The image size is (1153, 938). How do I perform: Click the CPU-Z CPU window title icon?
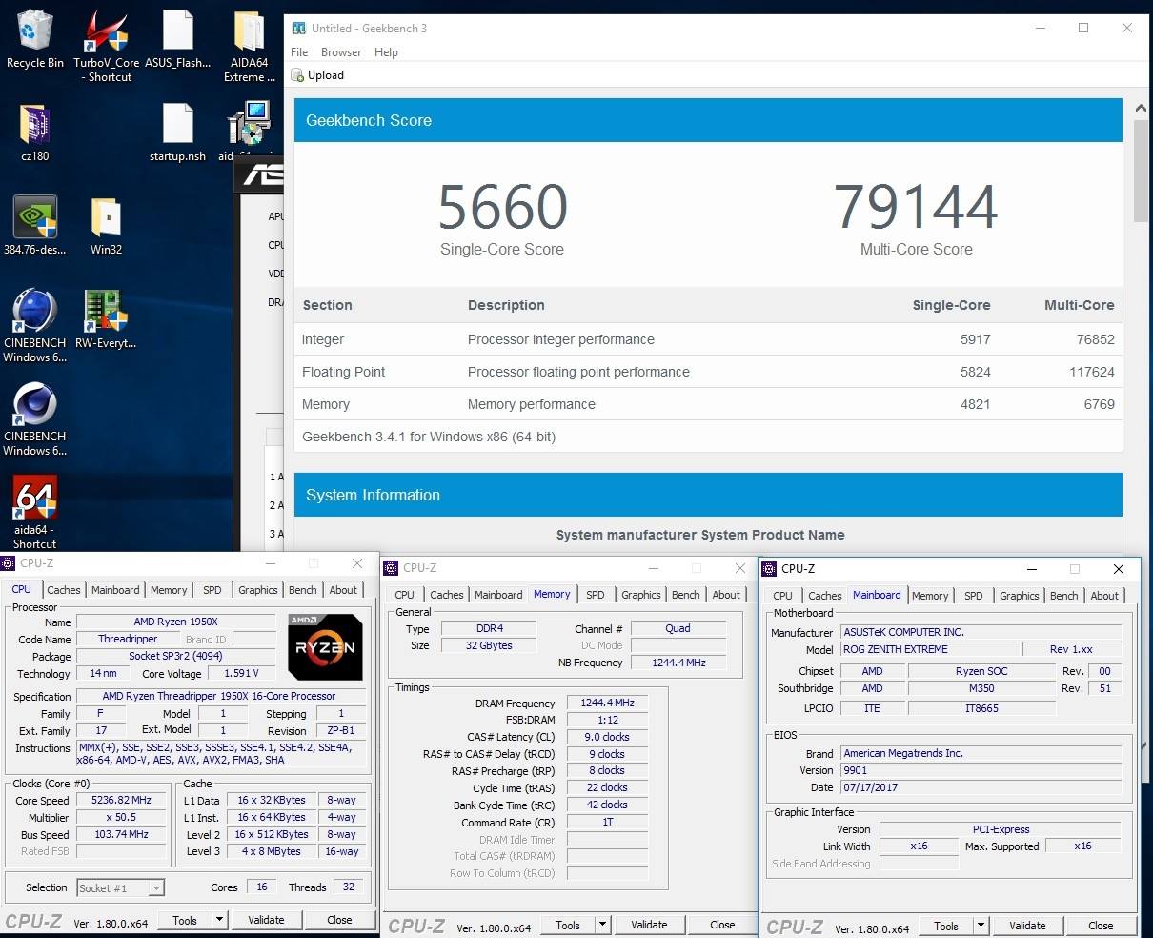click(x=9, y=563)
